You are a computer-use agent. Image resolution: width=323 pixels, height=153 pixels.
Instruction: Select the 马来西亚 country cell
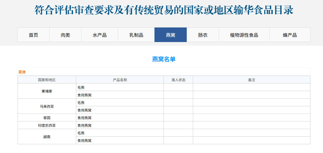coord(47,106)
